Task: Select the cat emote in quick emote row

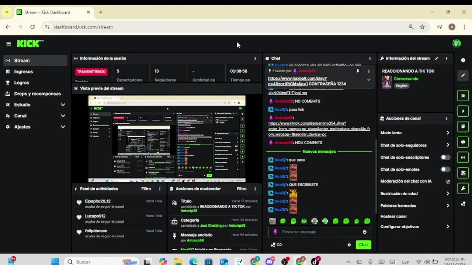Action: pyautogui.click(x=272, y=221)
